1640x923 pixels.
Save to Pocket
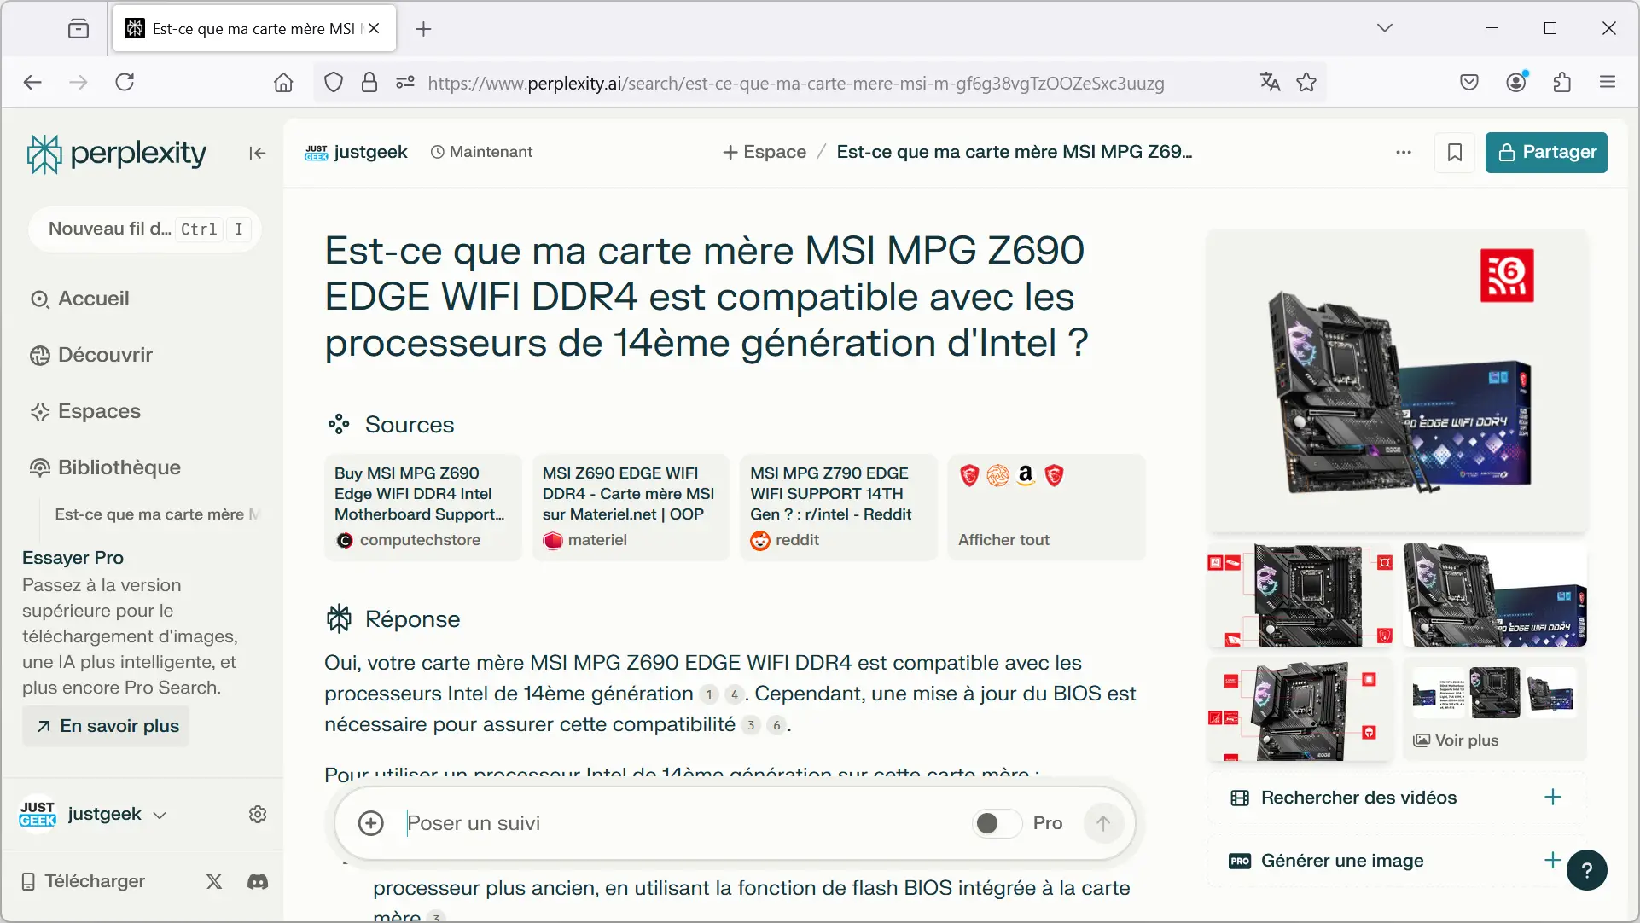pos(1469,83)
